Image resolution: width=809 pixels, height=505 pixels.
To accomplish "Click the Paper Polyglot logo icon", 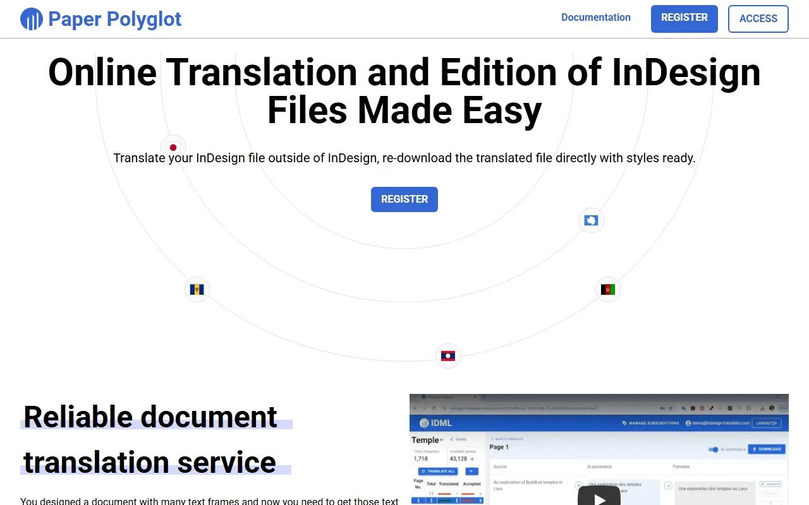I will (x=32, y=19).
